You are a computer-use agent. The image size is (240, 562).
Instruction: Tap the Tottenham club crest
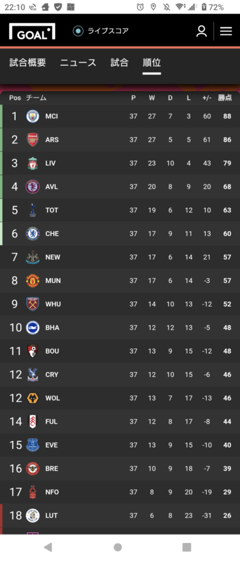[x=33, y=210]
